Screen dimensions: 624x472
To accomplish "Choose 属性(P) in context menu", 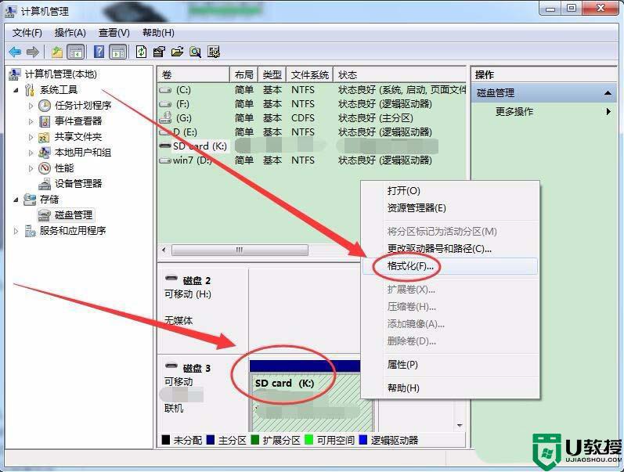I will click(x=449, y=364).
